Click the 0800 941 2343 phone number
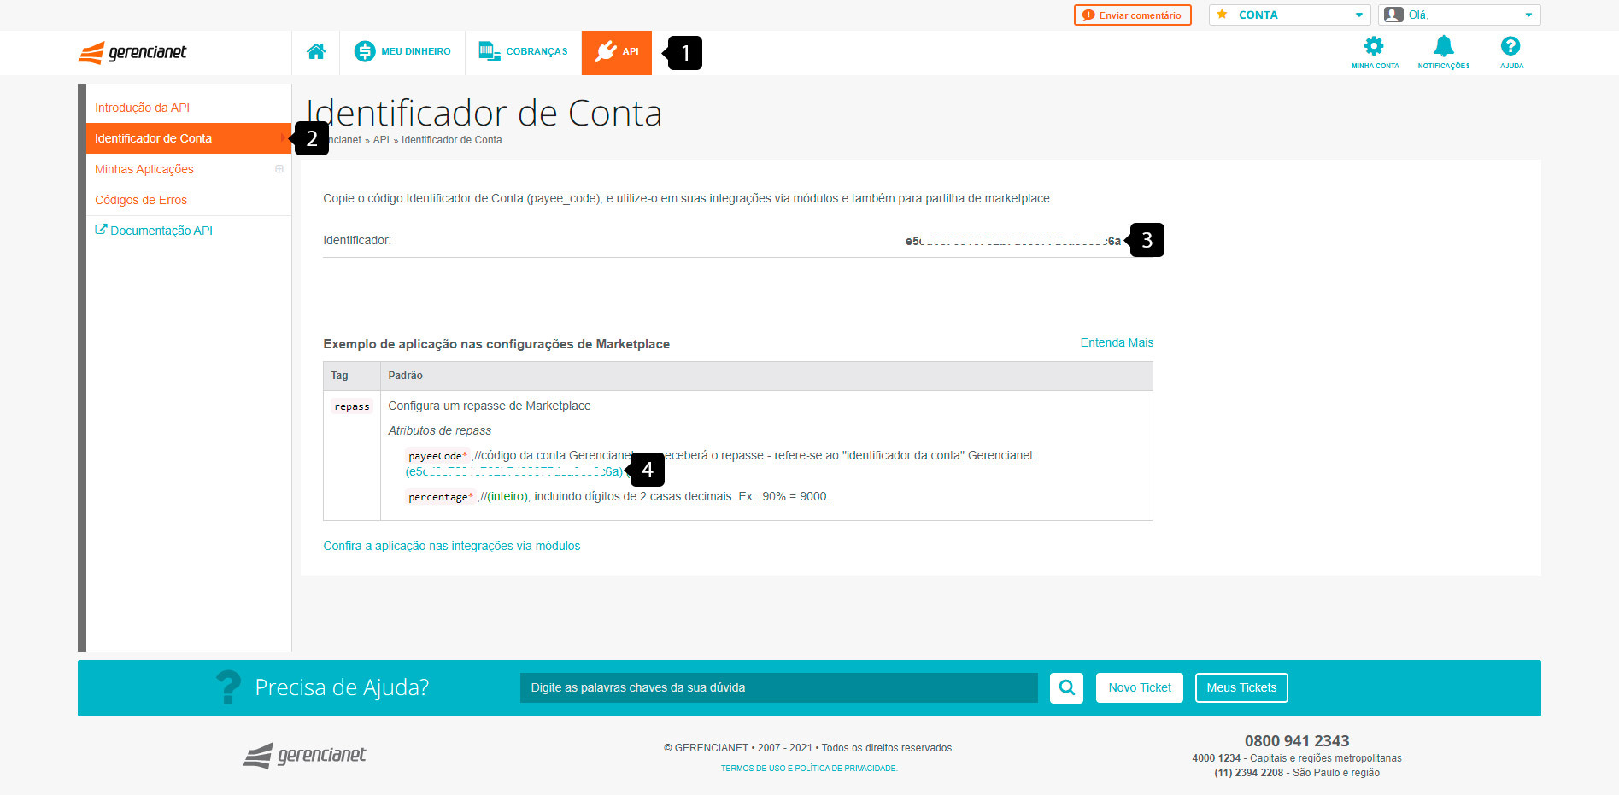The image size is (1619, 795). tap(1297, 741)
